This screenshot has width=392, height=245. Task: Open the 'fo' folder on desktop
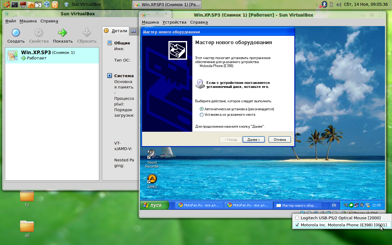point(27,199)
